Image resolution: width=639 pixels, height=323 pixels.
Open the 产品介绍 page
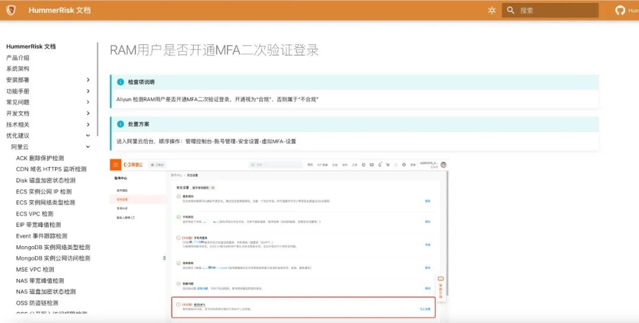(18, 58)
